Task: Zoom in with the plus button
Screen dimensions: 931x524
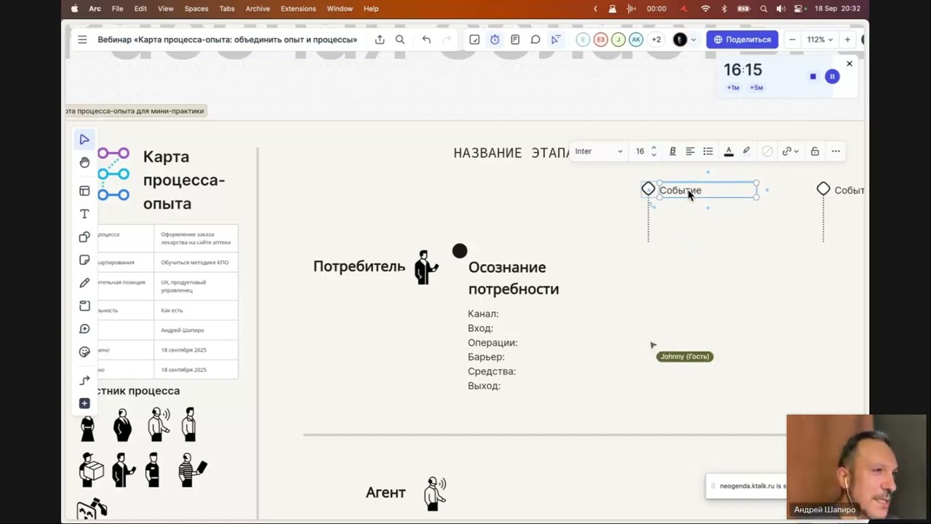Action: click(847, 39)
